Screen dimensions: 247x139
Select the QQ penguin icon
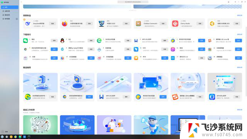pyautogui.click(x=63, y=41)
